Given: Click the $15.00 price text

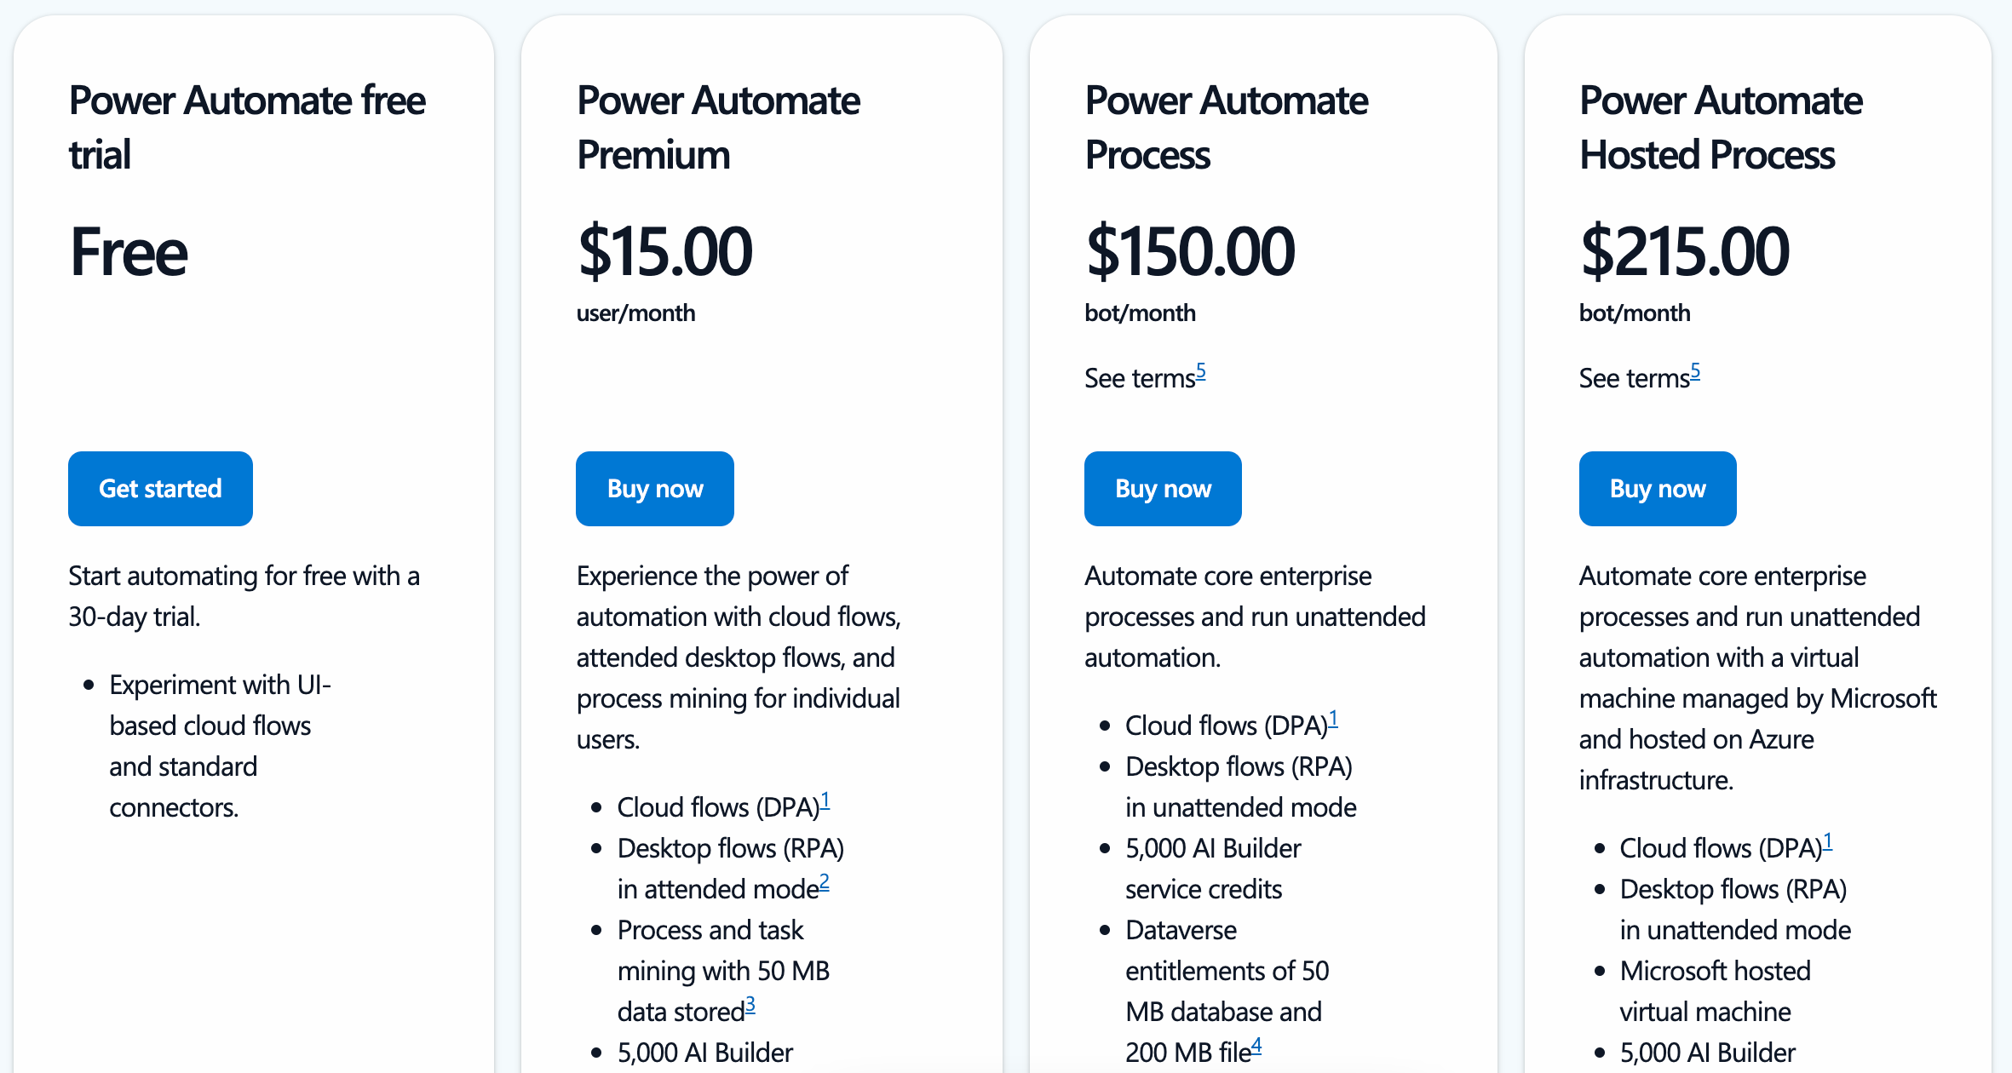Looking at the screenshot, I should [664, 251].
